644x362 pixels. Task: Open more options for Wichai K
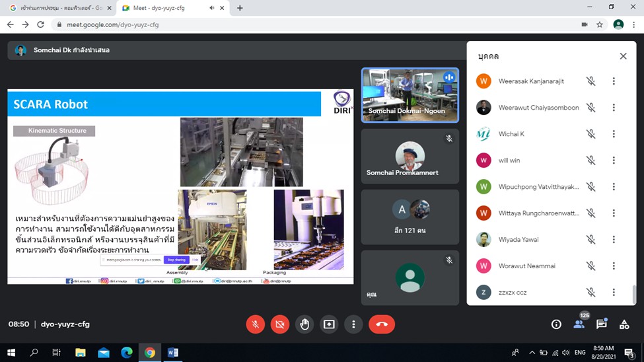pos(614,134)
